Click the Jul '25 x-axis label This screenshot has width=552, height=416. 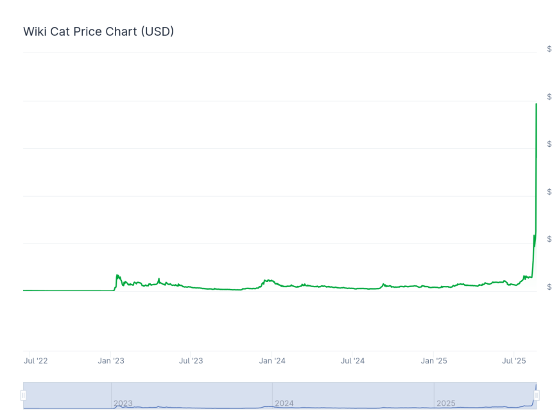pos(514,361)
